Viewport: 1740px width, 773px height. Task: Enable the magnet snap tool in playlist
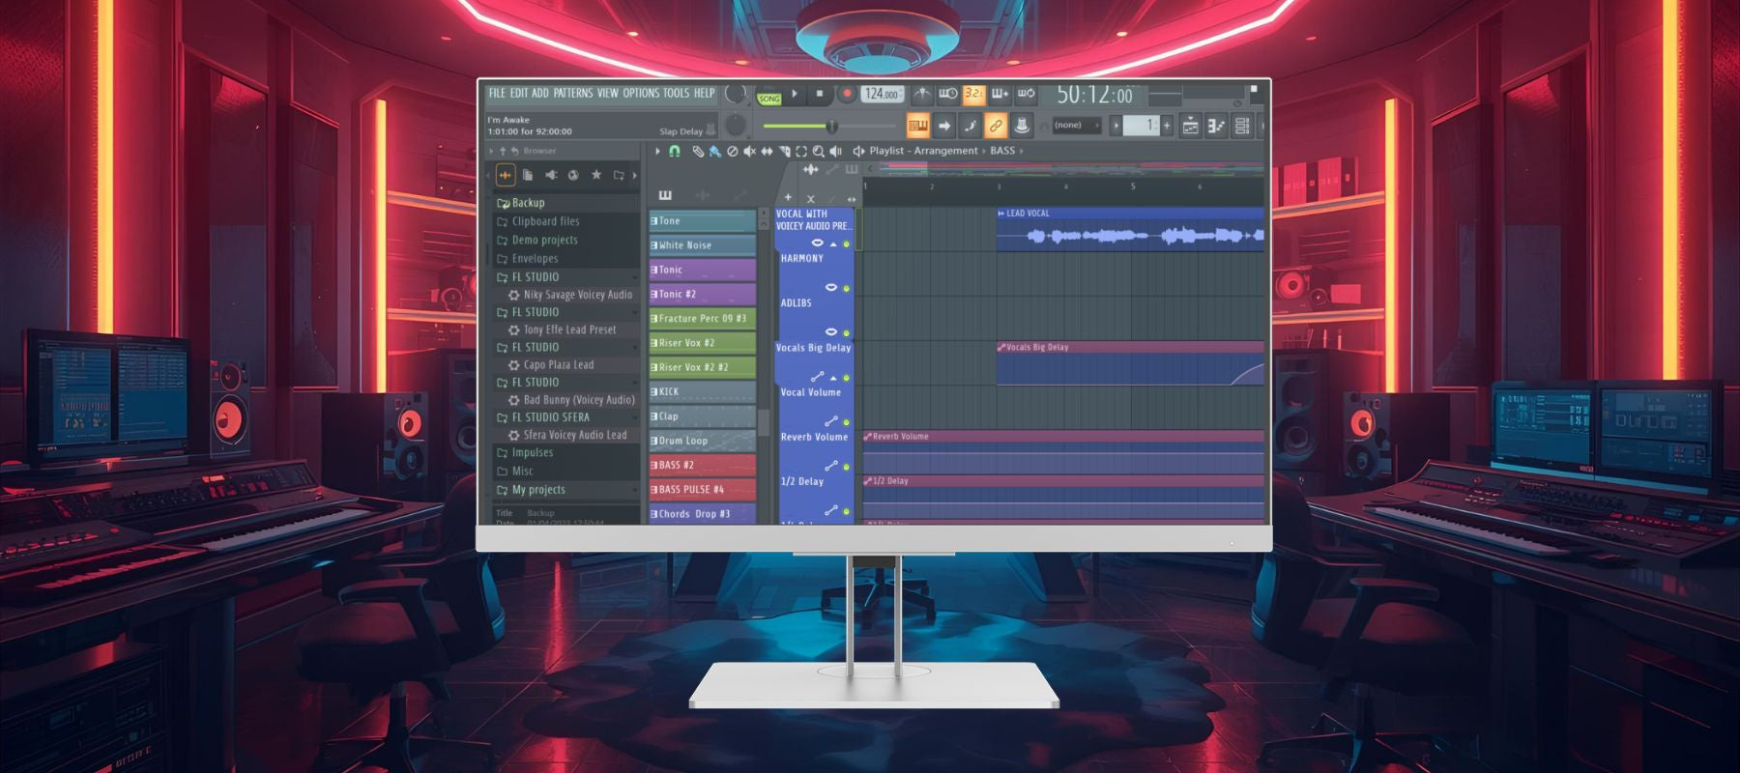click(675, 151)
